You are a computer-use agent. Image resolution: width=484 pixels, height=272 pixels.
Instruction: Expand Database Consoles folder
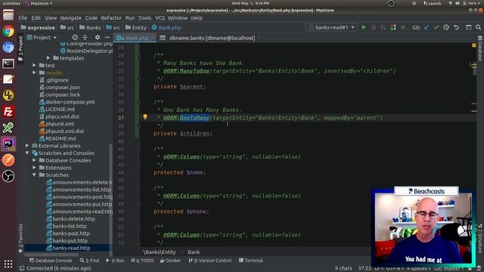[34, 160]
